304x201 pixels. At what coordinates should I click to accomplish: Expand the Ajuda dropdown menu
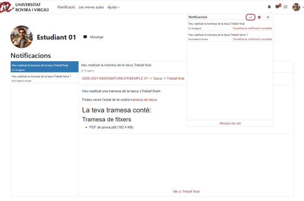point(113,7)
